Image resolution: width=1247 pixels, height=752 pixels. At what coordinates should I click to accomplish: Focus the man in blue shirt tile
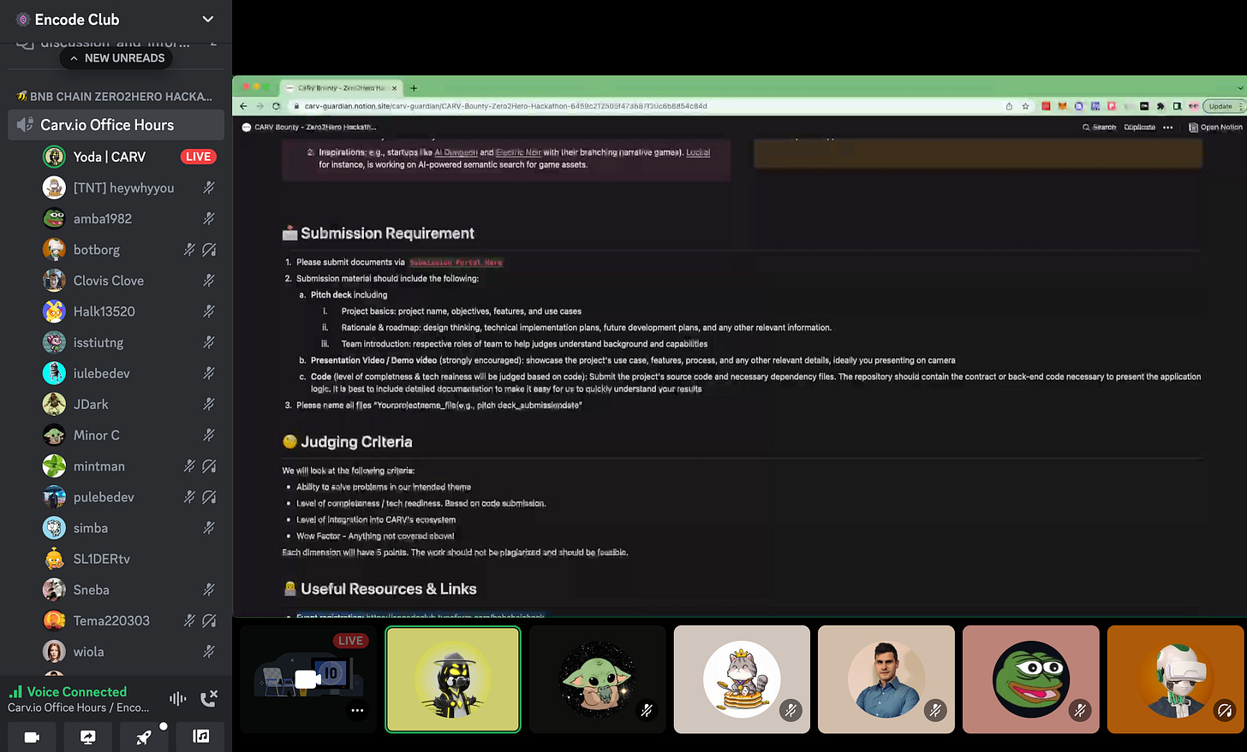coord(886,679)
